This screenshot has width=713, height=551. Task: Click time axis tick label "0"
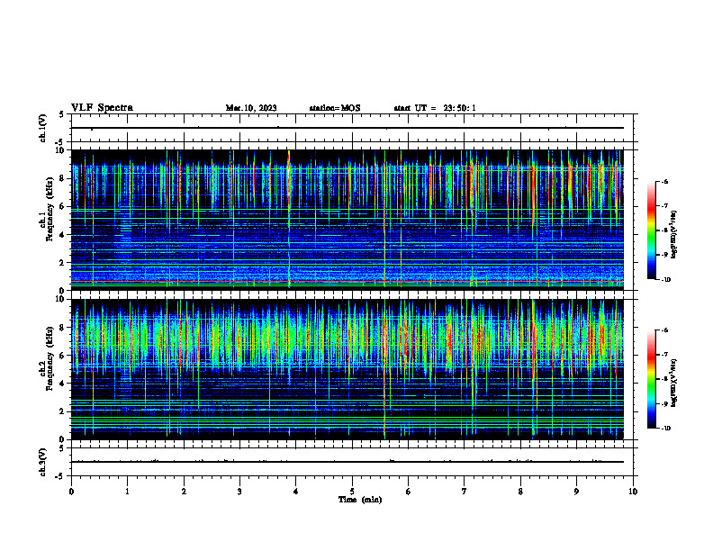(71, 492)
